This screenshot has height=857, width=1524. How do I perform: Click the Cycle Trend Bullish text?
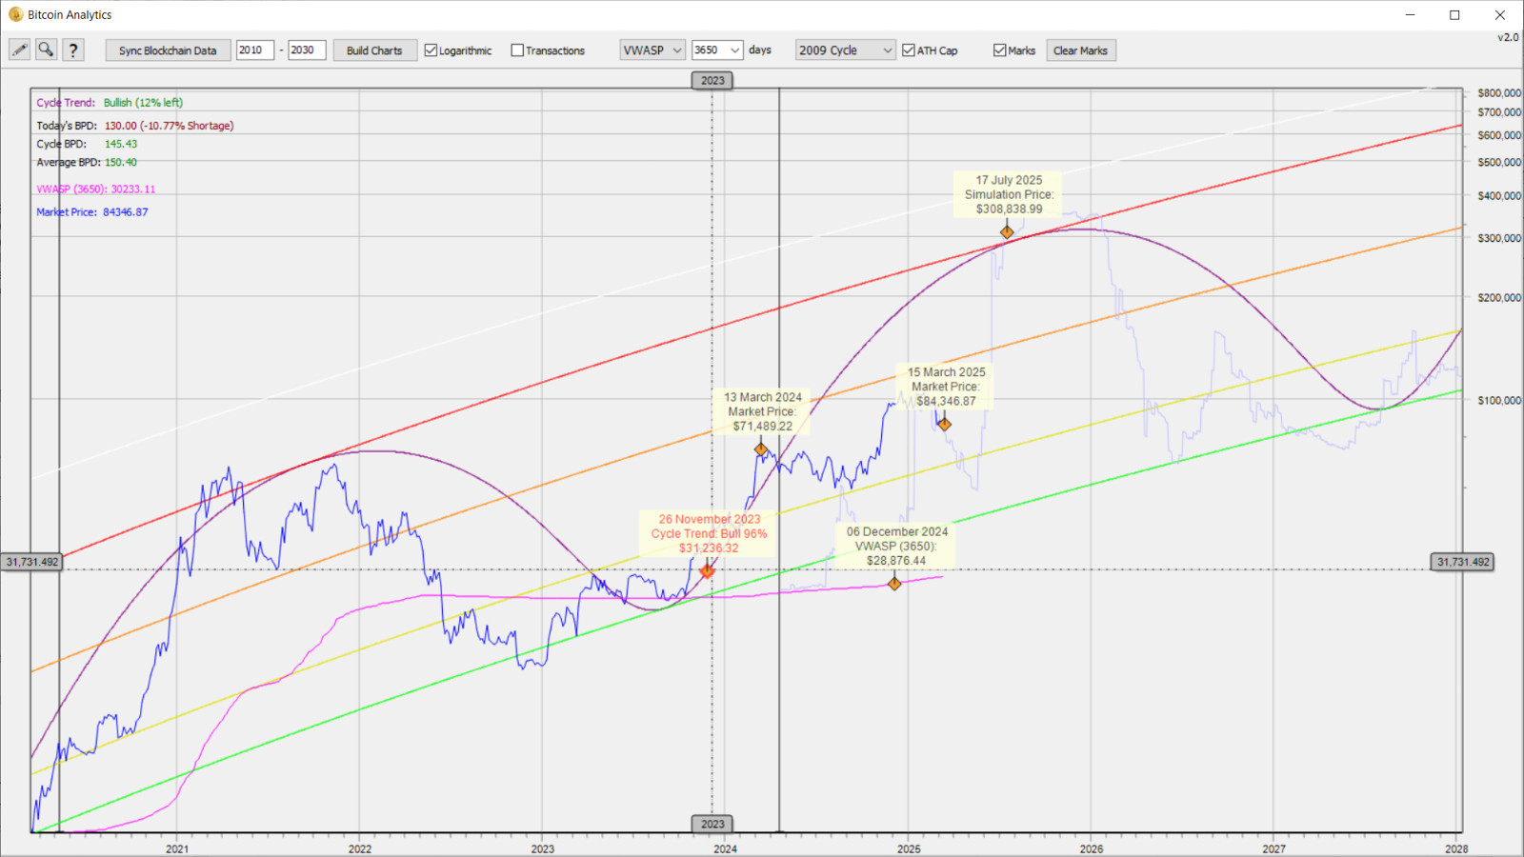(110, 103)
